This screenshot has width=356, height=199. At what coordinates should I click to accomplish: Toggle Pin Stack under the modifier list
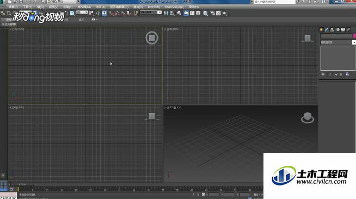[323, 74]
